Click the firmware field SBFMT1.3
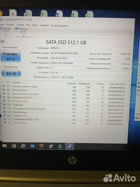 tap(68, 48)
